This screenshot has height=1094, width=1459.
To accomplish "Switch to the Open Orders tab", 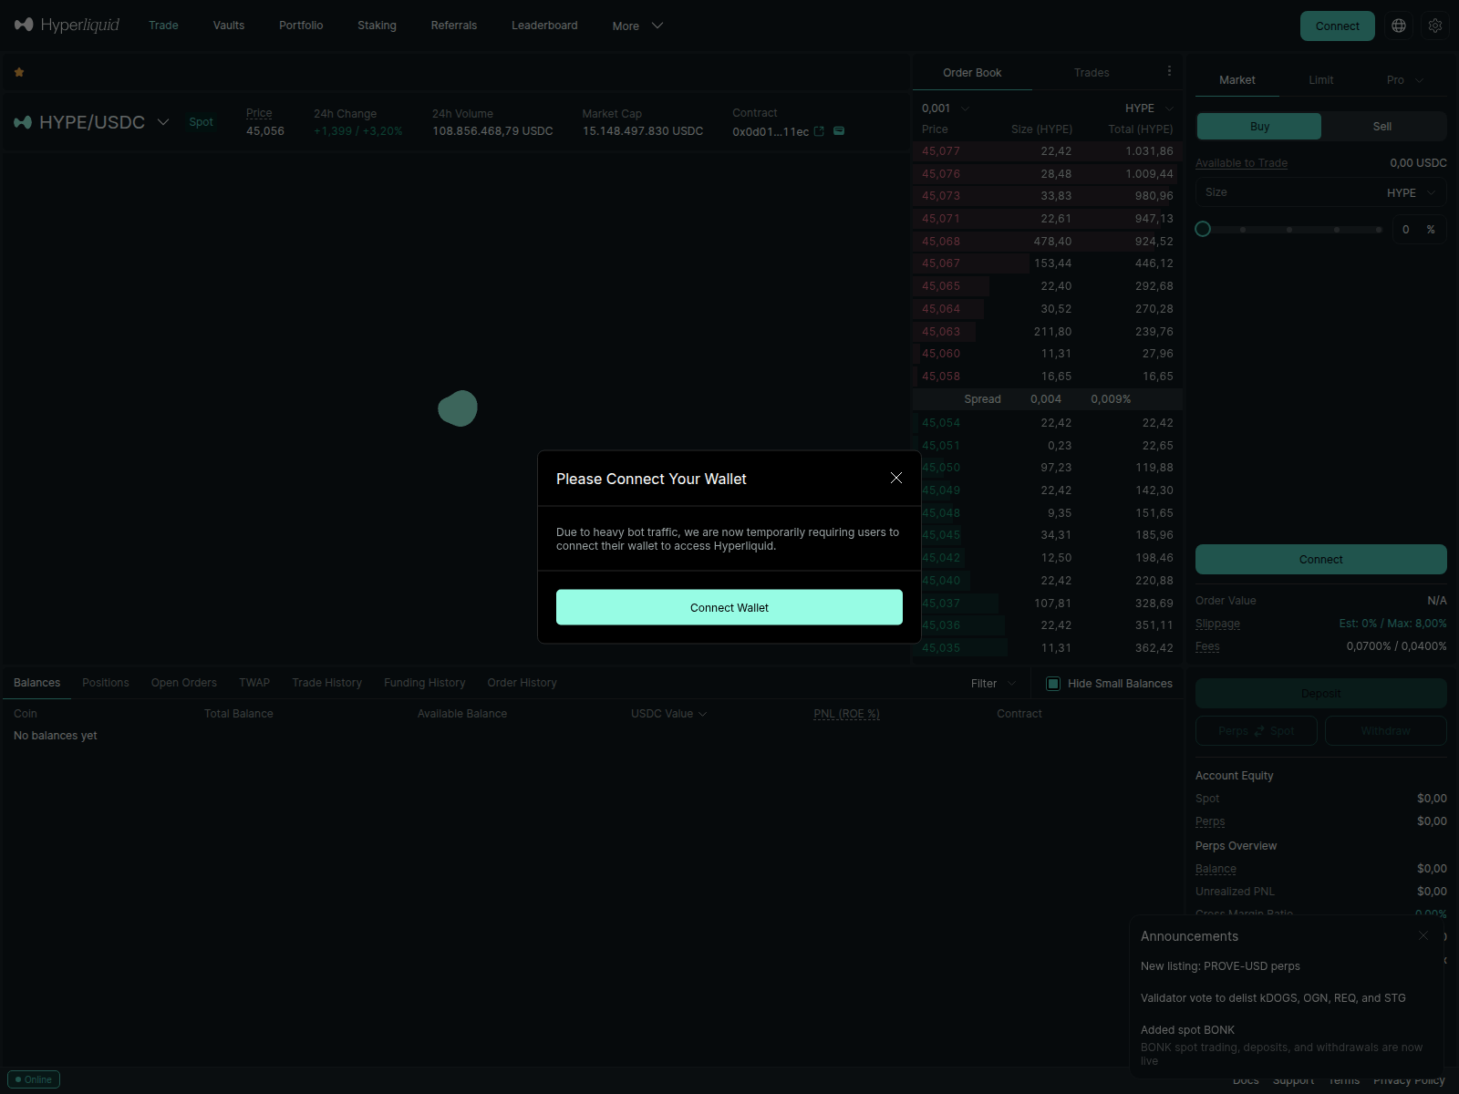I will [x=184, y=683].
